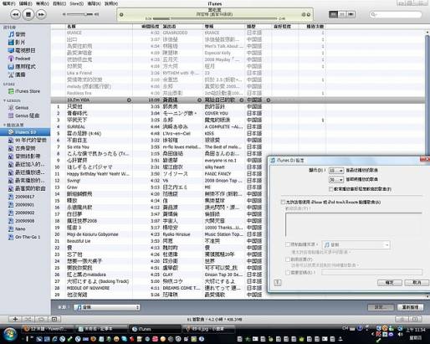Toggle play higher rated songs more often checkbox
This screenshot has height=344, width=430.
pyautogui.click(x=331, y=189)
